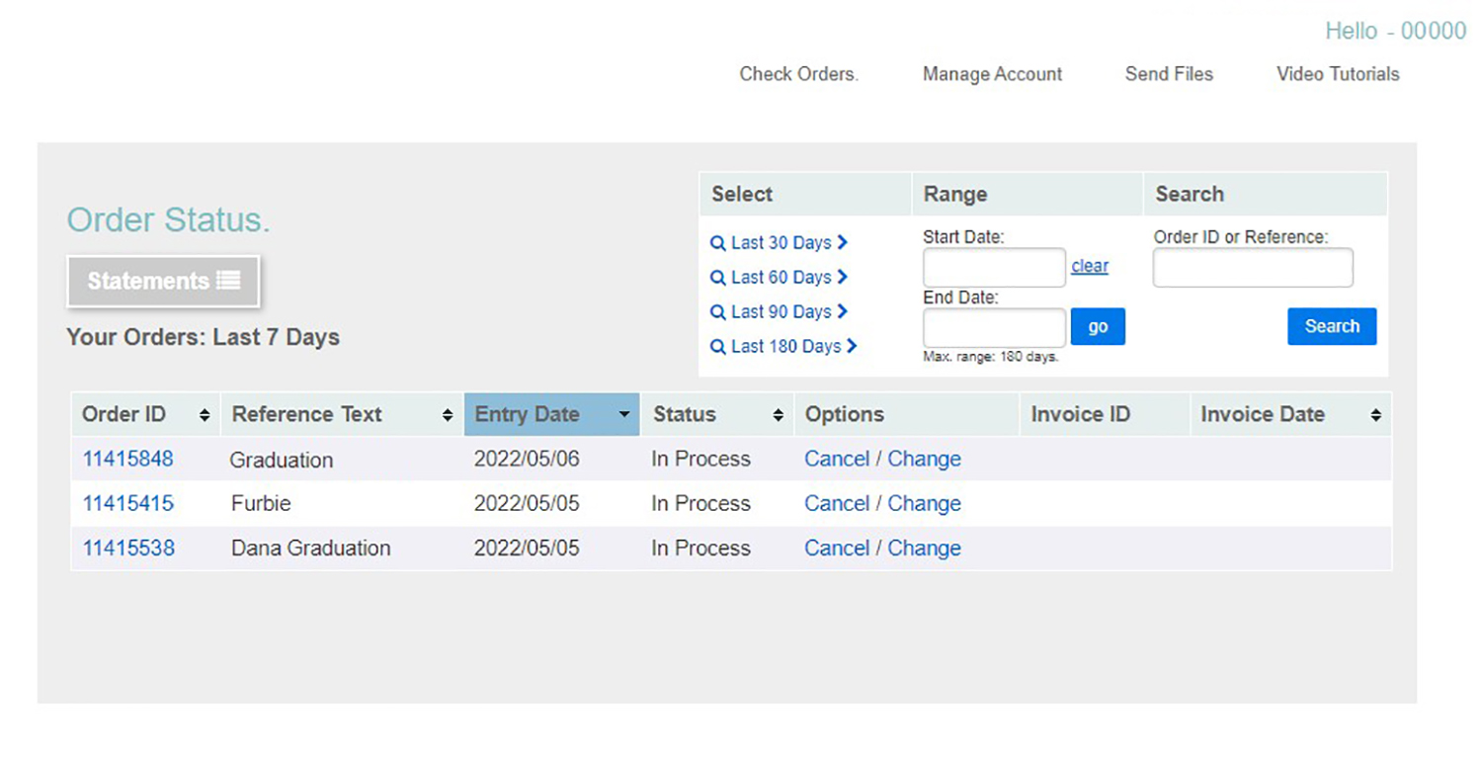This screenshot has height=764, width=1482.
Task: Click the End Date input field
Action: point(994,328)
